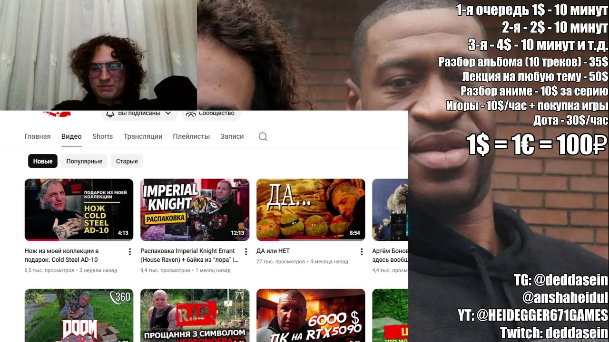Click 6,5 тыс. просмотров metadata text
The image size is (609, 342).
click(x=49, y=270)
